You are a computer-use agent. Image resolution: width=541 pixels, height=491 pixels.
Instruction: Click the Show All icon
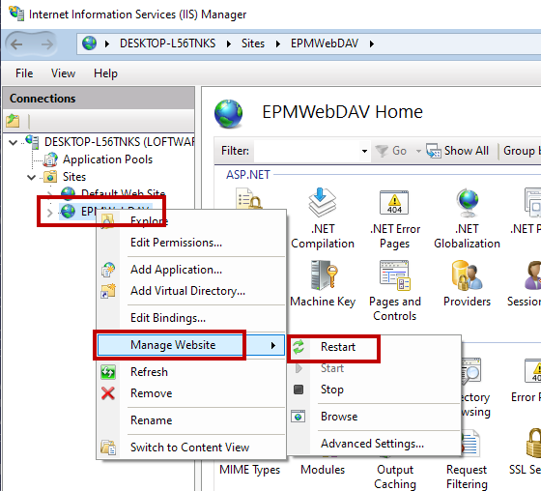coord(434,151)
